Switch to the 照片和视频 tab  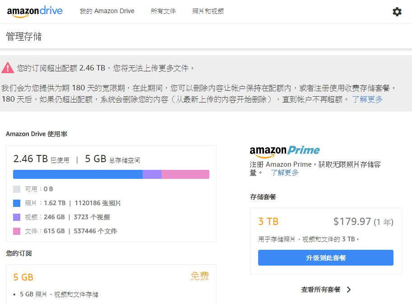208,11
